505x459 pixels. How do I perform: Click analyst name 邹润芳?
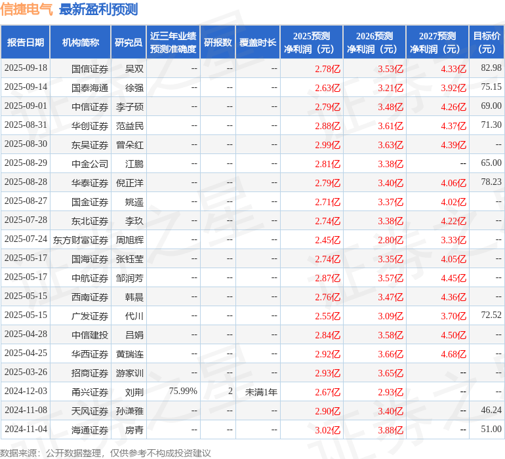click(x=130, y=278)
